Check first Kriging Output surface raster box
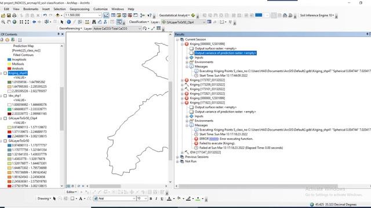This screenshot has height=208, width=371. pos(191,49)
